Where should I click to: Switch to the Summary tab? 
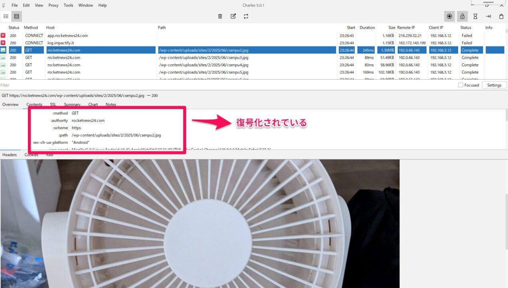coord(72,104)
